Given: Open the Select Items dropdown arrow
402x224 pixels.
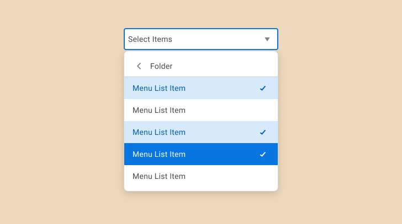Looking at the screenshot, I should pos(267,39).
